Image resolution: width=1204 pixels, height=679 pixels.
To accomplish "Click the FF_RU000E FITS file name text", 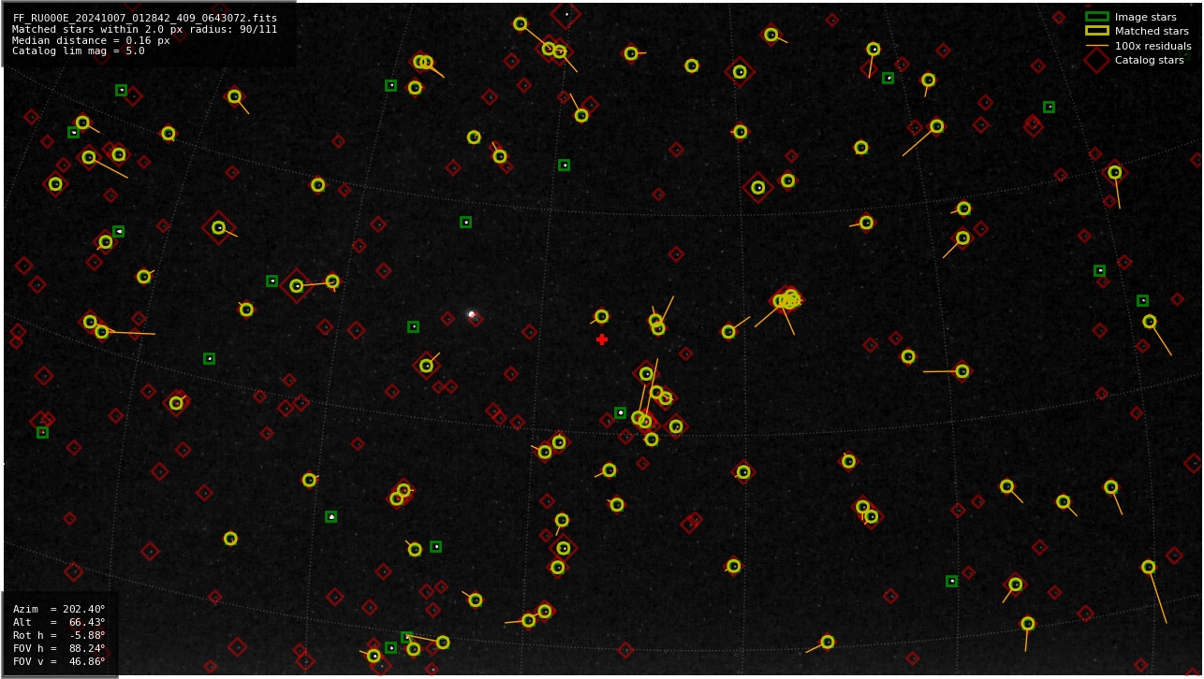I will (145, 18).
